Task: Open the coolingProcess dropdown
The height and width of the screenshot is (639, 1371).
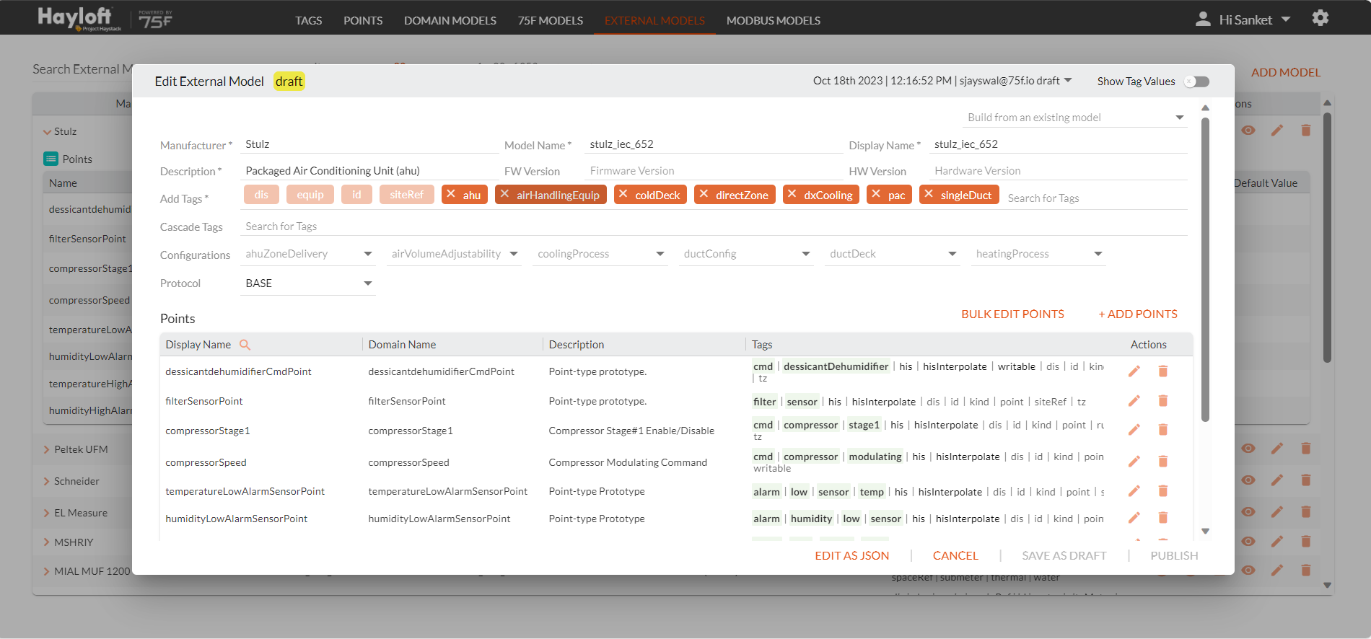Action: 600,254
